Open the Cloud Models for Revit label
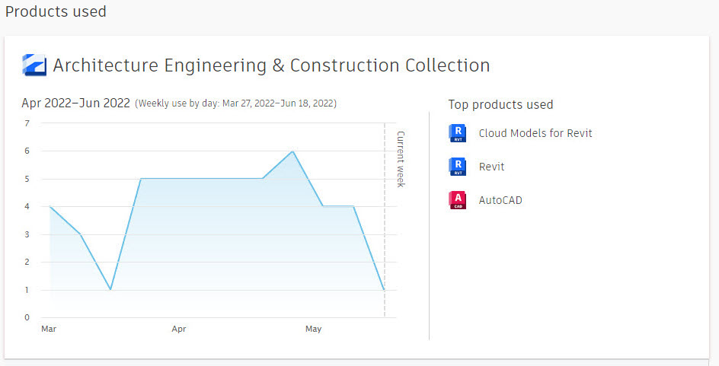Image resolution: width=719 pixels, height=366 pixels. pos(535,133)
